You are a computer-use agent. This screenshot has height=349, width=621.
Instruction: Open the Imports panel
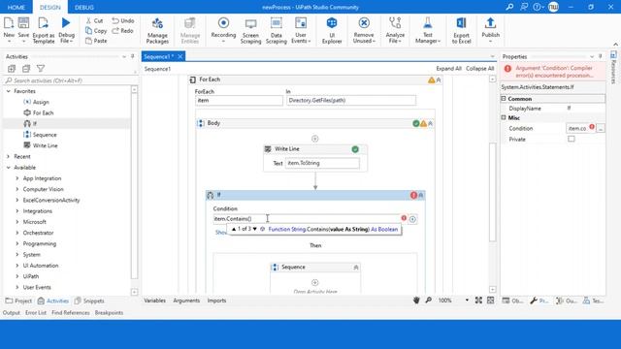(216, 301)
